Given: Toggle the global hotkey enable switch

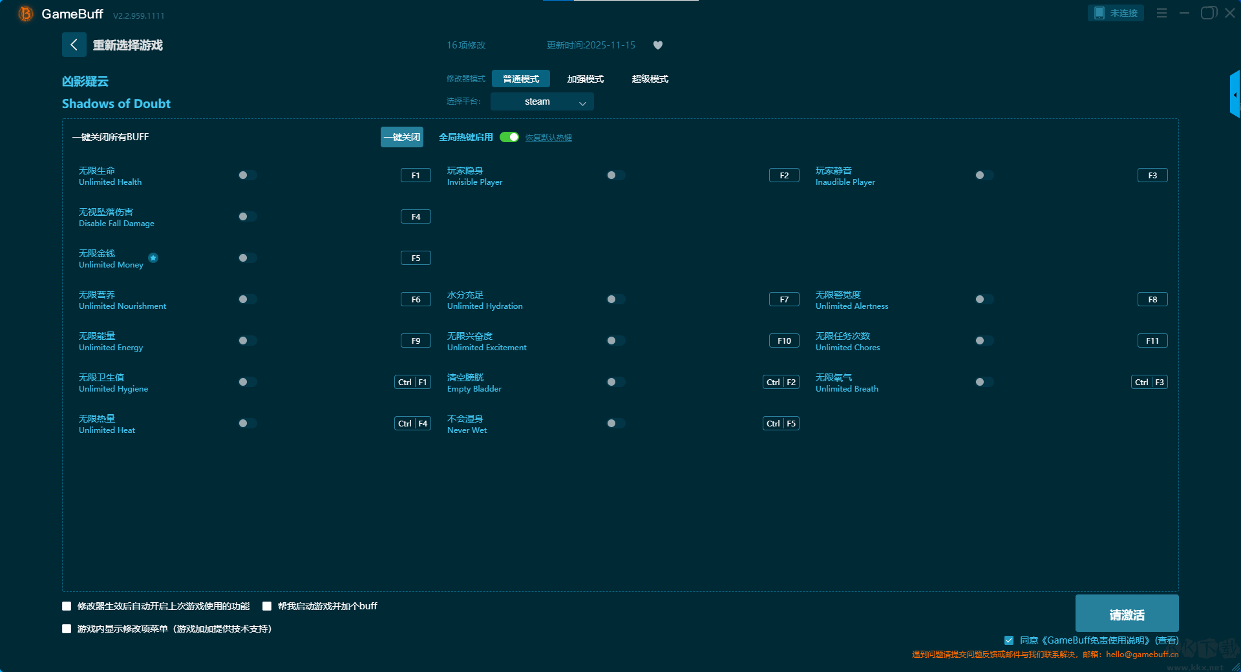Looking at the screenshot, I should point(509,137).
